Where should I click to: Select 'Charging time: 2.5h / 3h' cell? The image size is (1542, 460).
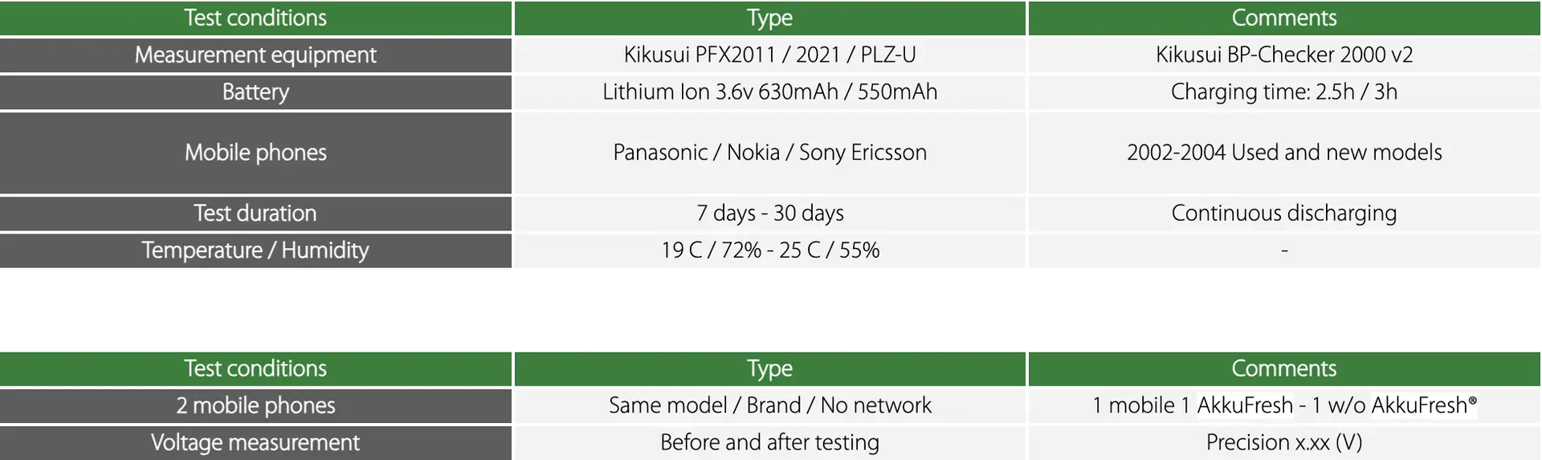(1284, 92)
